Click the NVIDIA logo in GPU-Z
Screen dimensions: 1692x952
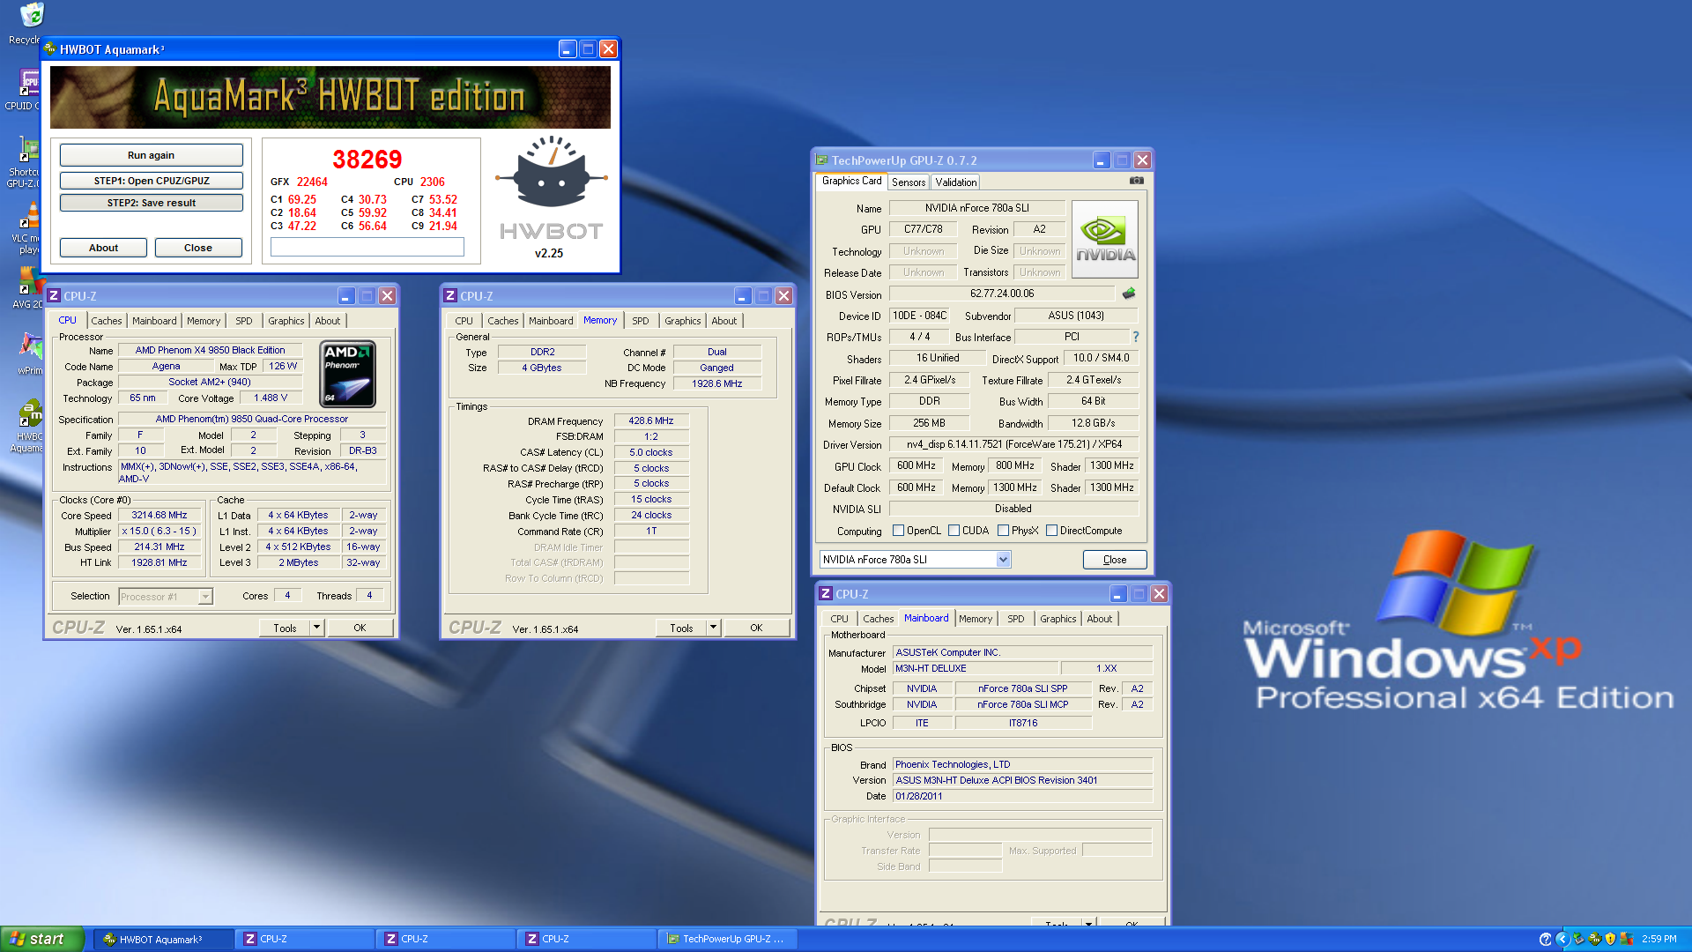tap(1105, 240)
